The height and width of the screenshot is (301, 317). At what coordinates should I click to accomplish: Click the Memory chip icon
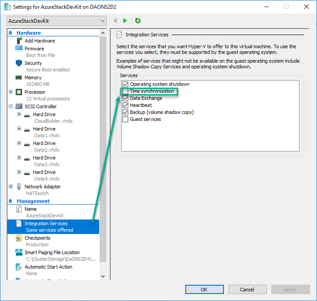click(19, 78)
